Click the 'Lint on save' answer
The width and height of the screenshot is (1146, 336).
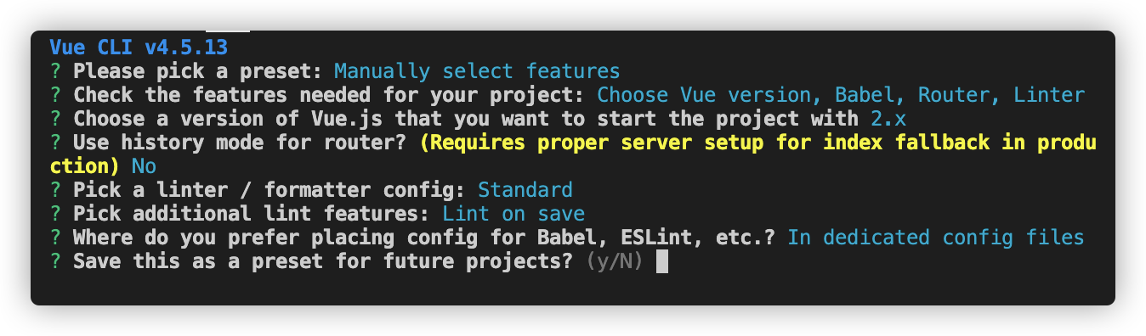513,213
